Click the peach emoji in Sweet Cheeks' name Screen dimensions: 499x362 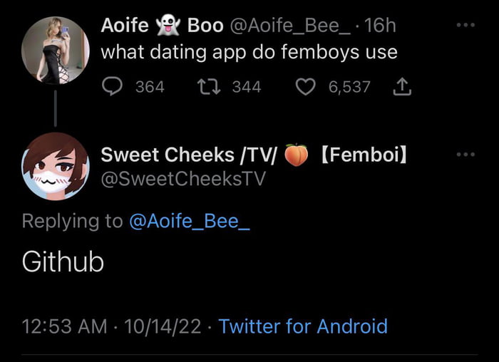(x=297, y=154)
